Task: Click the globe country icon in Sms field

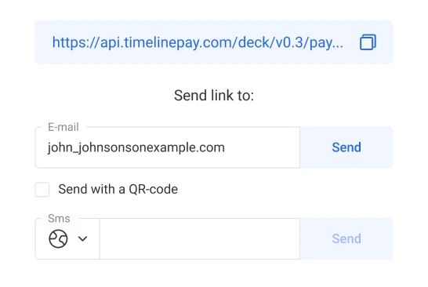Action: click(x=58, y=238)
